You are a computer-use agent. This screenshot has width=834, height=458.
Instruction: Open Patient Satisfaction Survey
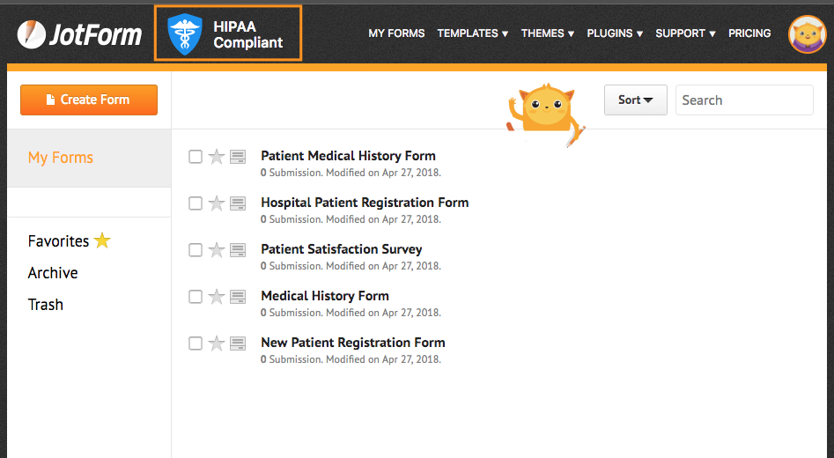(x=341, y=249)
